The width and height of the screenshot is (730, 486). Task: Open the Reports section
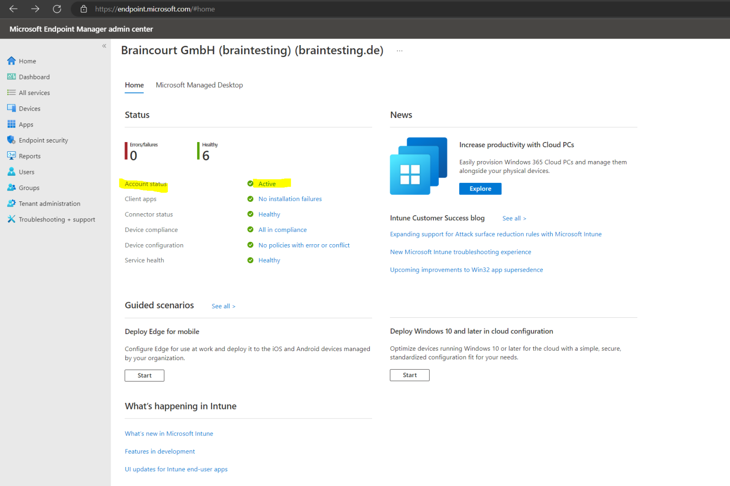click(x=30, y=156)
